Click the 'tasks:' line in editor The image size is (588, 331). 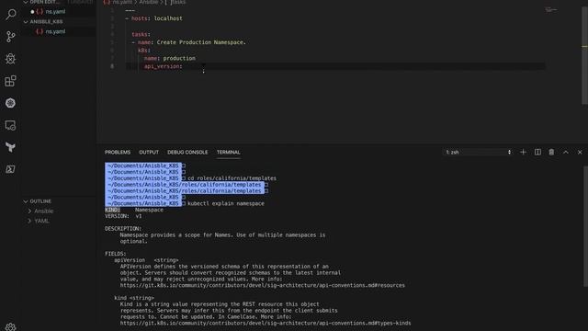click(x=141, y=34)
